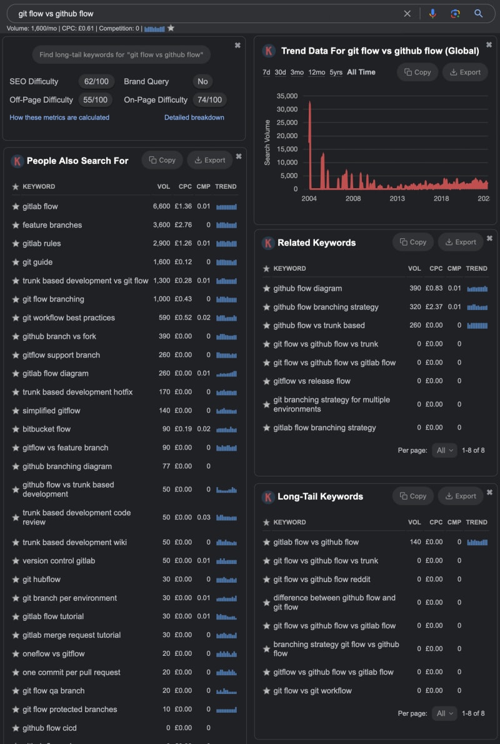The width and height of the screenshot is (500, 744).
Task: Sort People Also Search For by VOL
Action: (x=164, y=186)
